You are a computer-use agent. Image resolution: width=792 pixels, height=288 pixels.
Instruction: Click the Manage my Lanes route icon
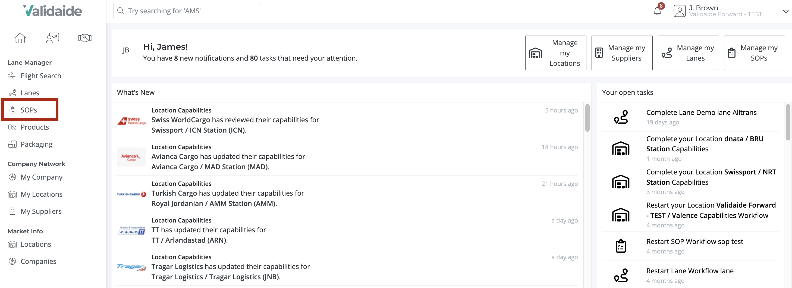[667, 53]
